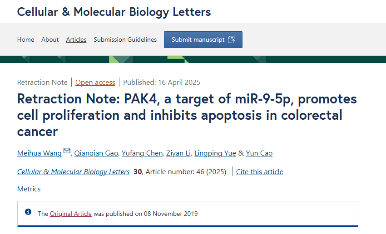Open the Yun Cao author link
386x234 pixels.
pos(259,153)
